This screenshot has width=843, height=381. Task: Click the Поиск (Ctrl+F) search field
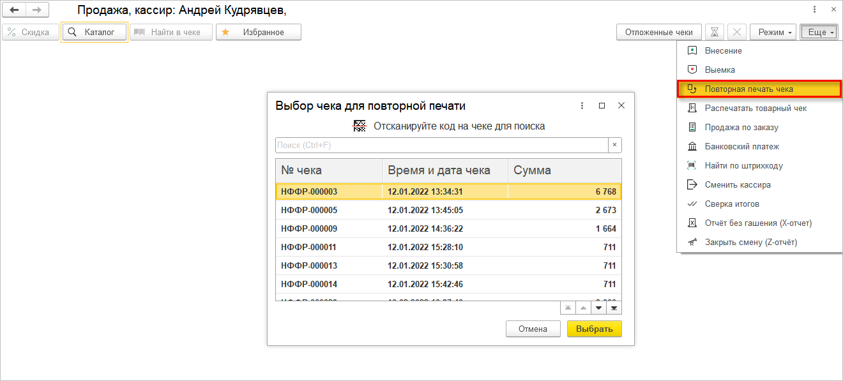tap(441, 146)
